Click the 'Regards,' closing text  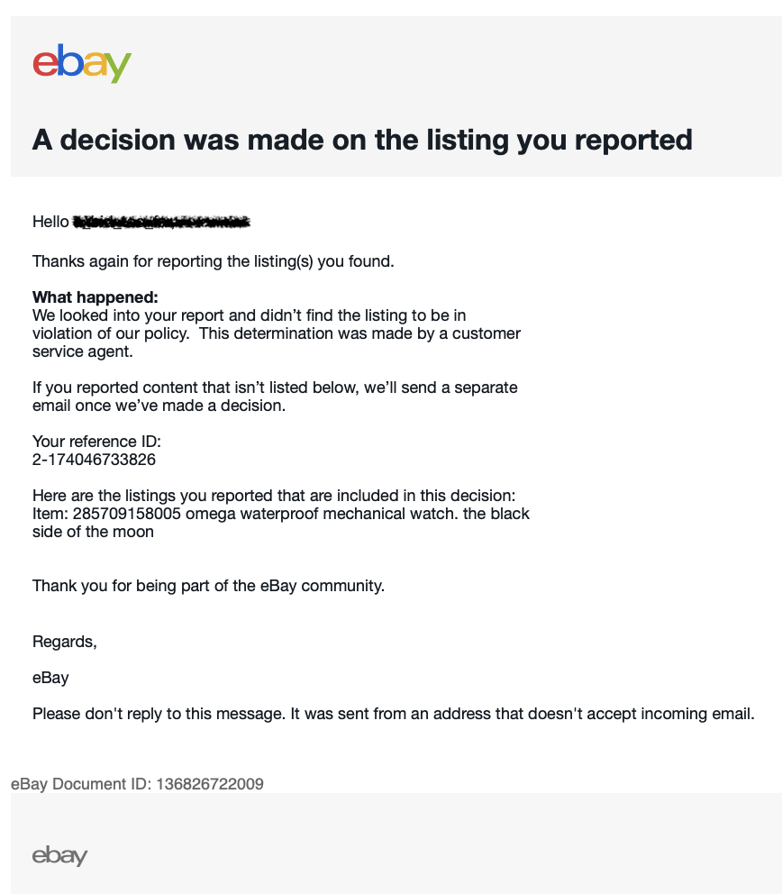coord(64,642)
